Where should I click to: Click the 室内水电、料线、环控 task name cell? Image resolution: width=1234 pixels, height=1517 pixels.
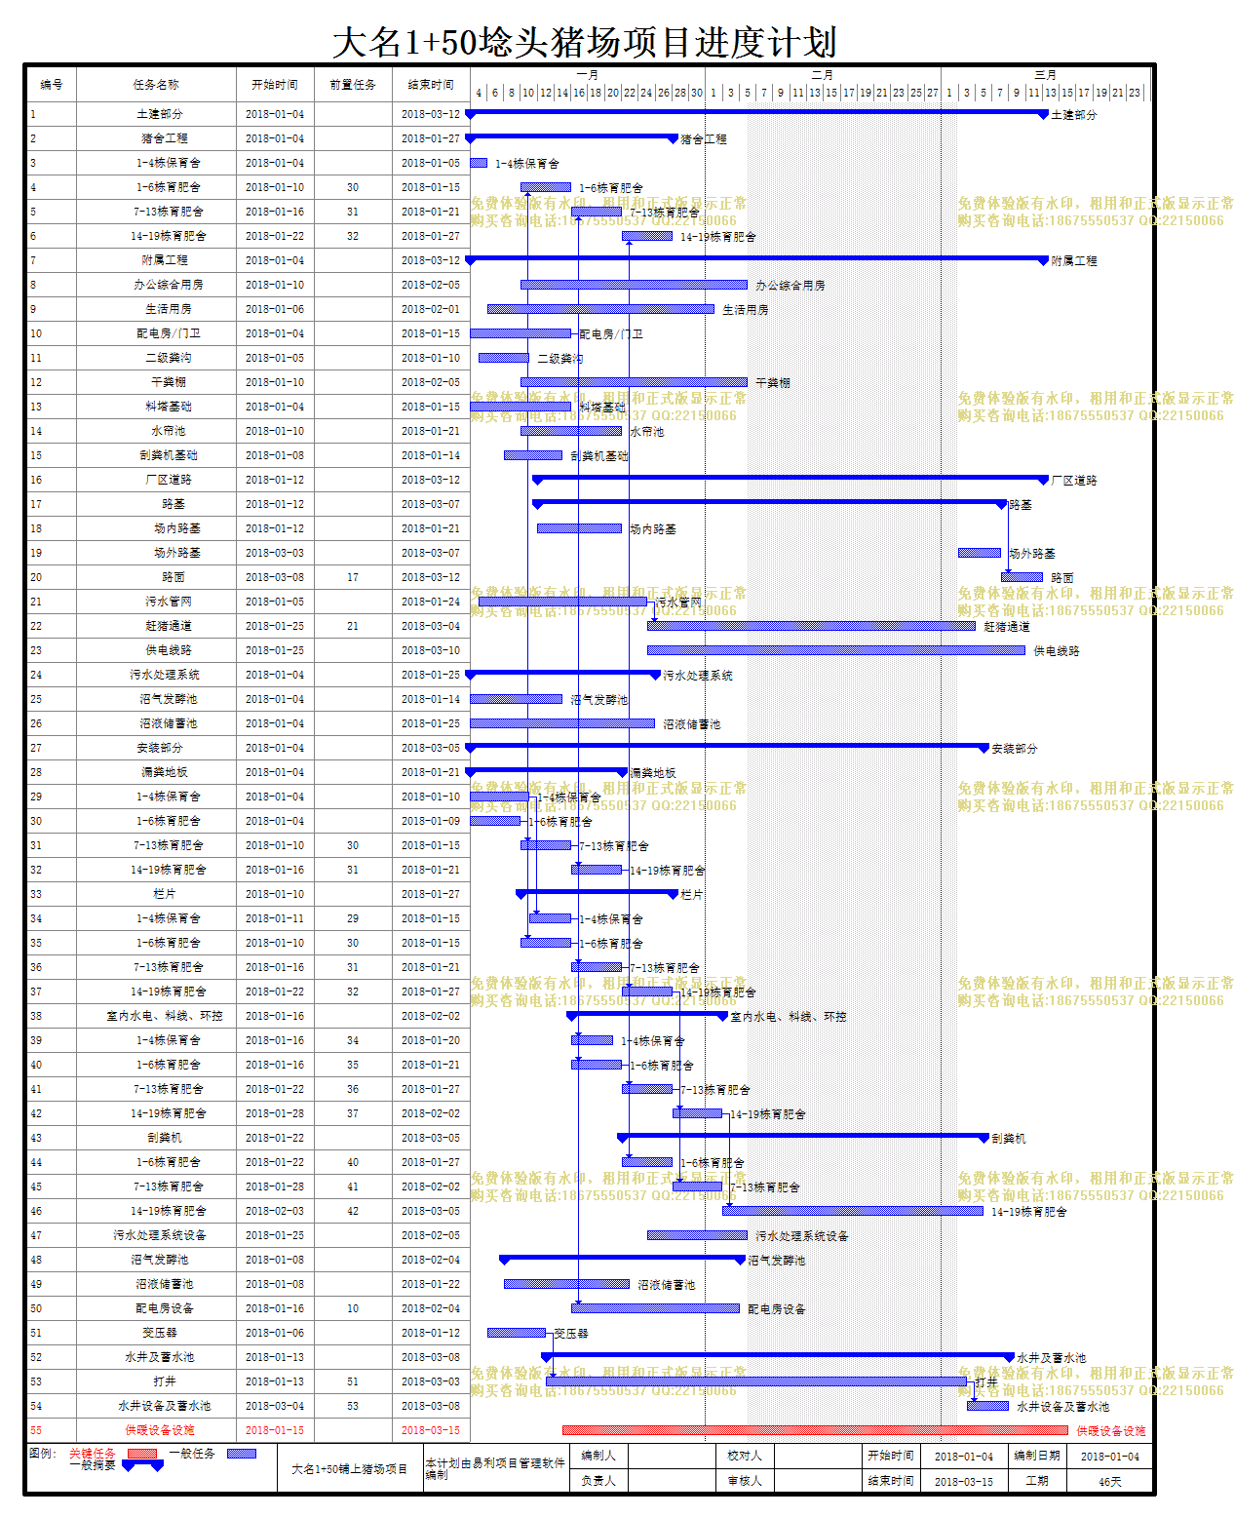tap(156, 1016)
